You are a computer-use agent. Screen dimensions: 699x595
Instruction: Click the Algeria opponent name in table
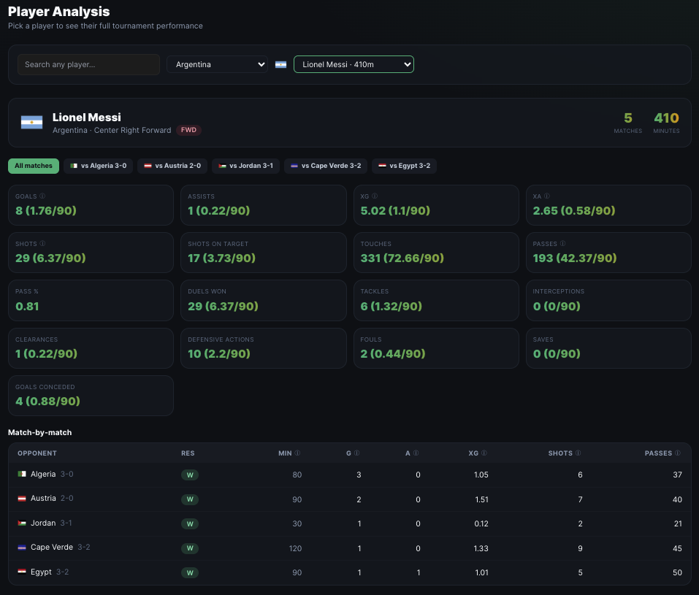[x=43, y=475]
